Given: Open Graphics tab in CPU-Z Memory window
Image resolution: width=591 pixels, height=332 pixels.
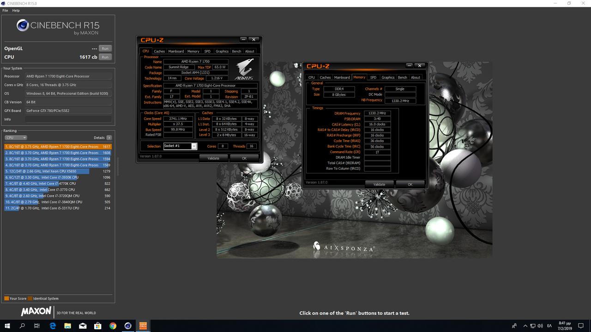Looking at the screenshot, I should point(388,77).
